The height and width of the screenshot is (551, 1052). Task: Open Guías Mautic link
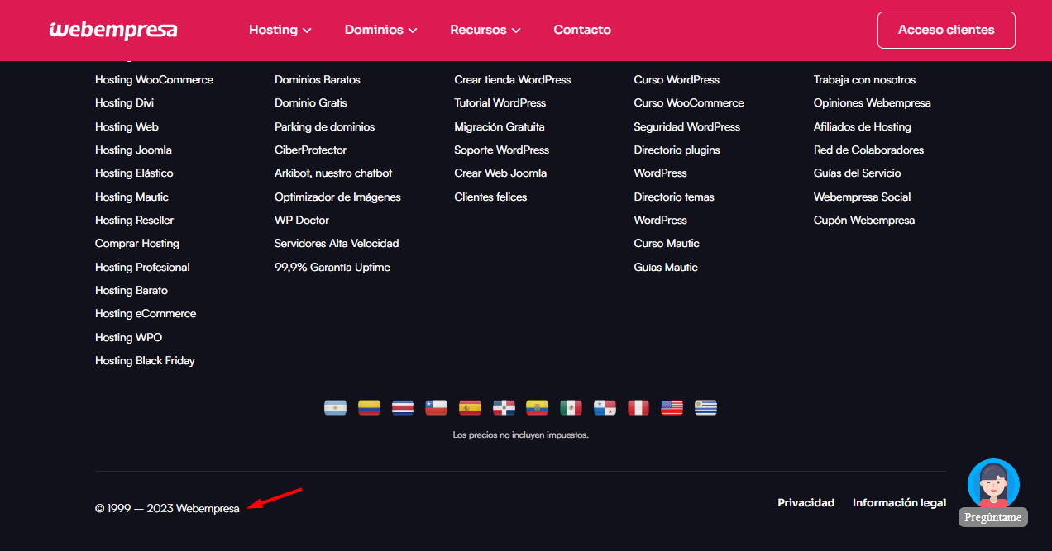(x=666, y=267)
